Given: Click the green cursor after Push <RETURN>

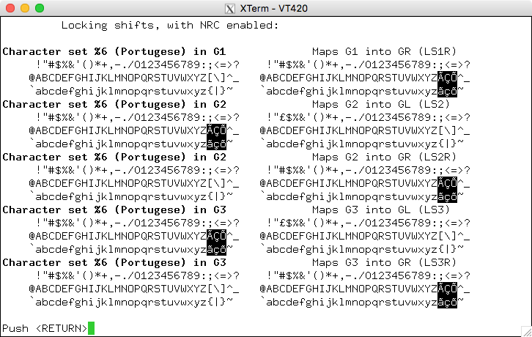Looking at the screenshot, I should coord(91,328).
